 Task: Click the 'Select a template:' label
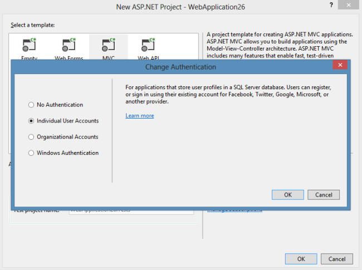pos(32,25)
